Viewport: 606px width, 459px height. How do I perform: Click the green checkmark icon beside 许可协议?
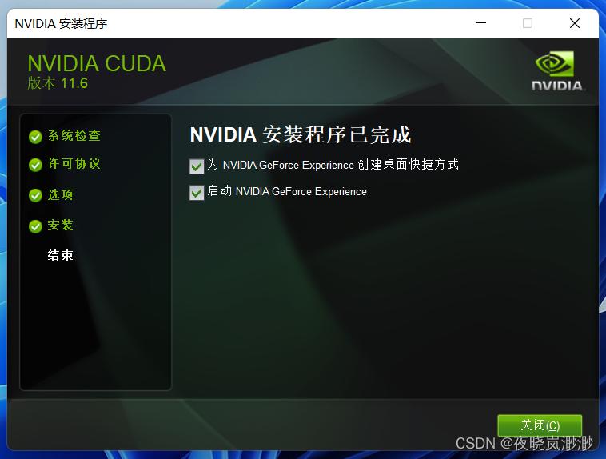click(x=35, y=165)
